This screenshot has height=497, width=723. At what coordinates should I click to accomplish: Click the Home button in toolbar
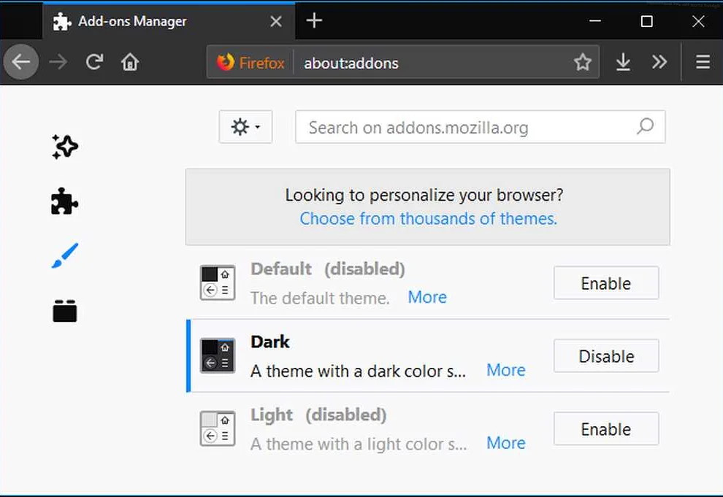130,63
